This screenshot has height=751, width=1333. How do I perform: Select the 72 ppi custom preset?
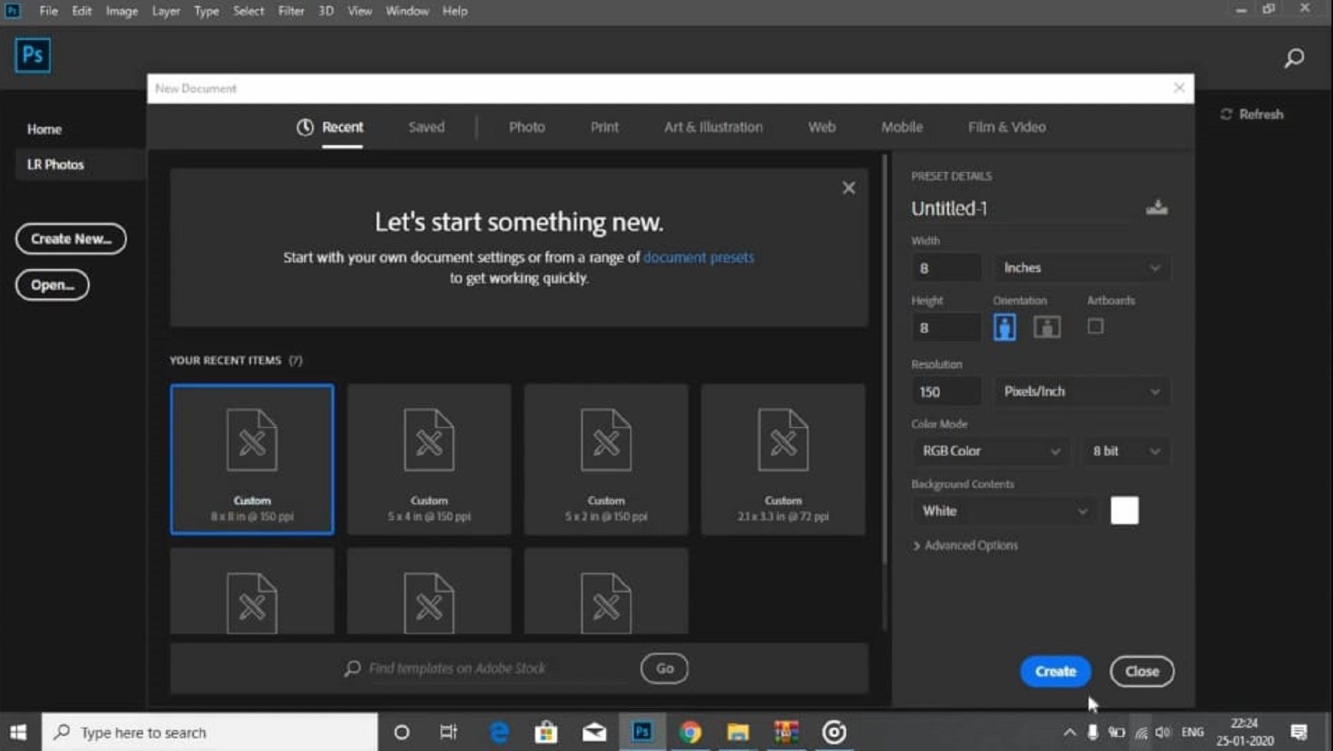click(x=783, y=459)
